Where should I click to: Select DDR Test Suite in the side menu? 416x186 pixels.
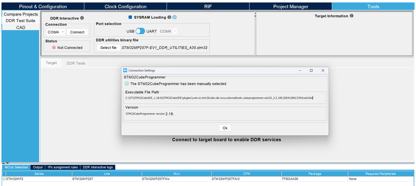[x=21, y=21]
